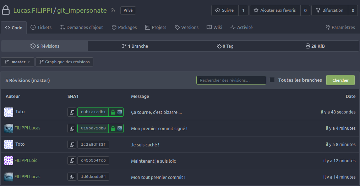Open Graphique des révisions

tap(64, 62)
